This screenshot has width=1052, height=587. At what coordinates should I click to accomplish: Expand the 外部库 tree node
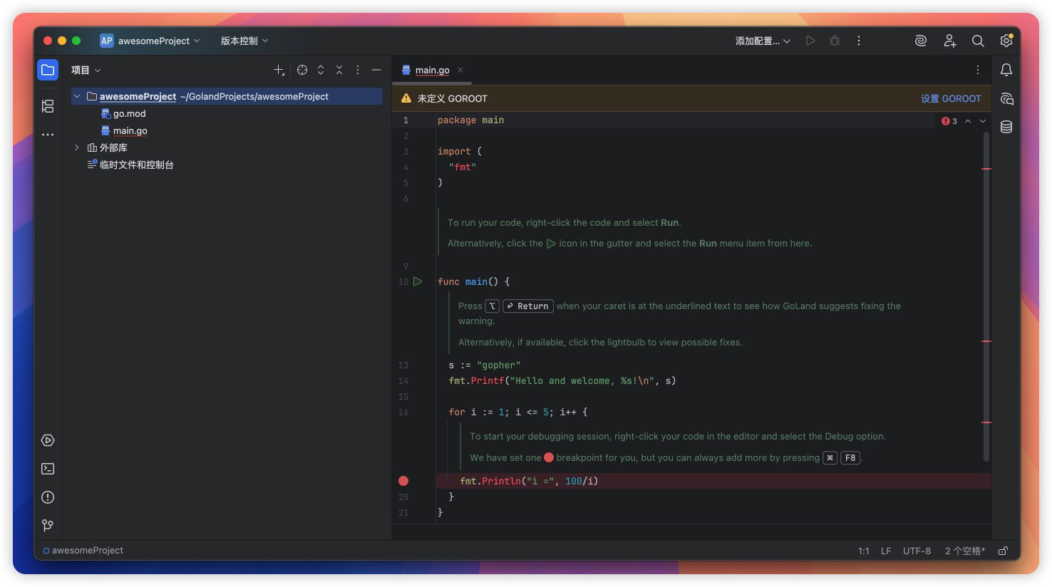(77, 147)
